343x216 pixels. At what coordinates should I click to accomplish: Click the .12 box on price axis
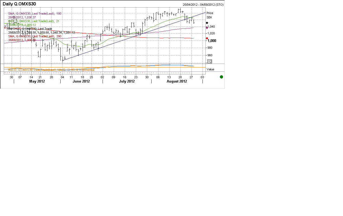[x=210, y=61]
